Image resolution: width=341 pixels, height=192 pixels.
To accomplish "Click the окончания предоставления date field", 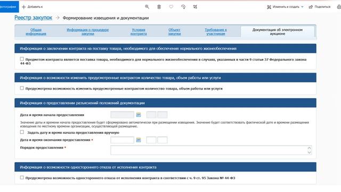I will [122, 140].
